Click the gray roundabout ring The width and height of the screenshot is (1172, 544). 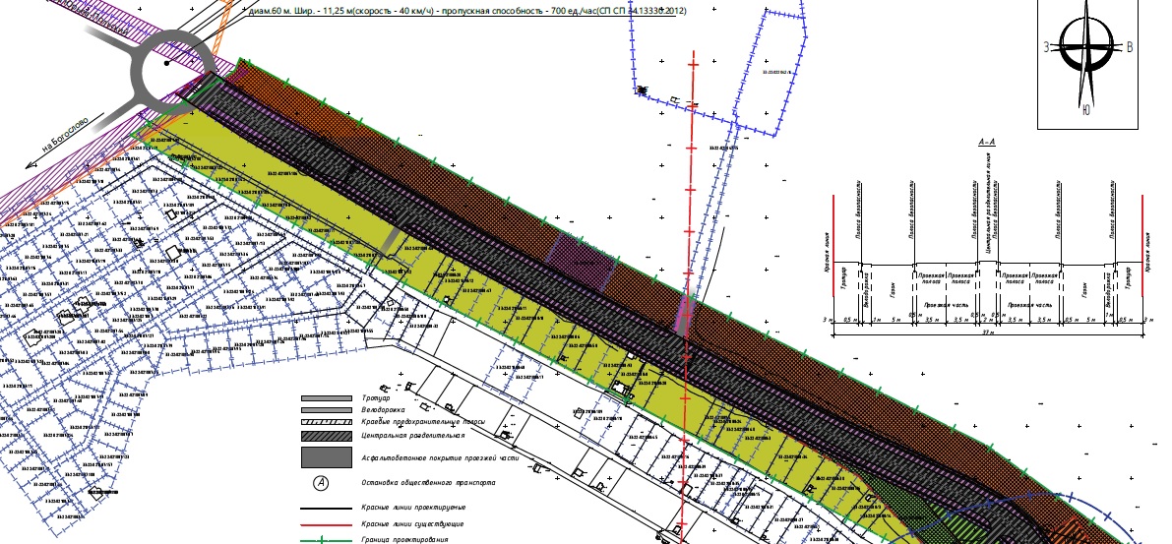click(x=174, y=67)
